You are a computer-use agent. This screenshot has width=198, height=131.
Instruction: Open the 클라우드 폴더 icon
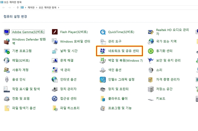[x=103, y=99]
